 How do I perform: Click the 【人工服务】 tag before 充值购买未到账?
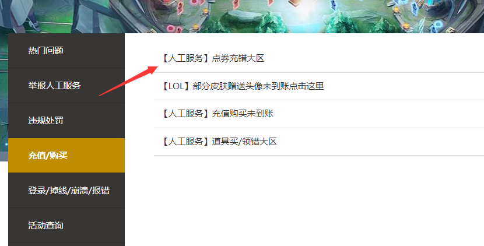point(186,114)
